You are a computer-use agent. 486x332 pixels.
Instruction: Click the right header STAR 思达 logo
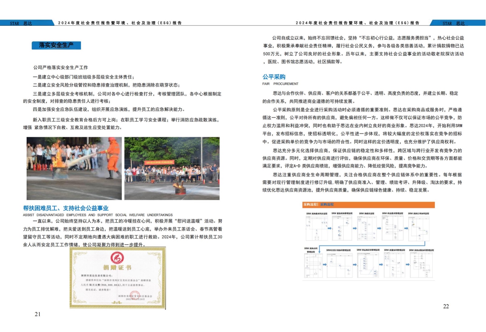tap(453, 23)
